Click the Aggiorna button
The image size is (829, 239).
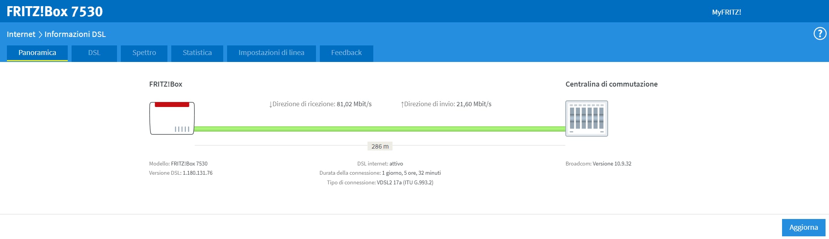click(x=804, y=227)
